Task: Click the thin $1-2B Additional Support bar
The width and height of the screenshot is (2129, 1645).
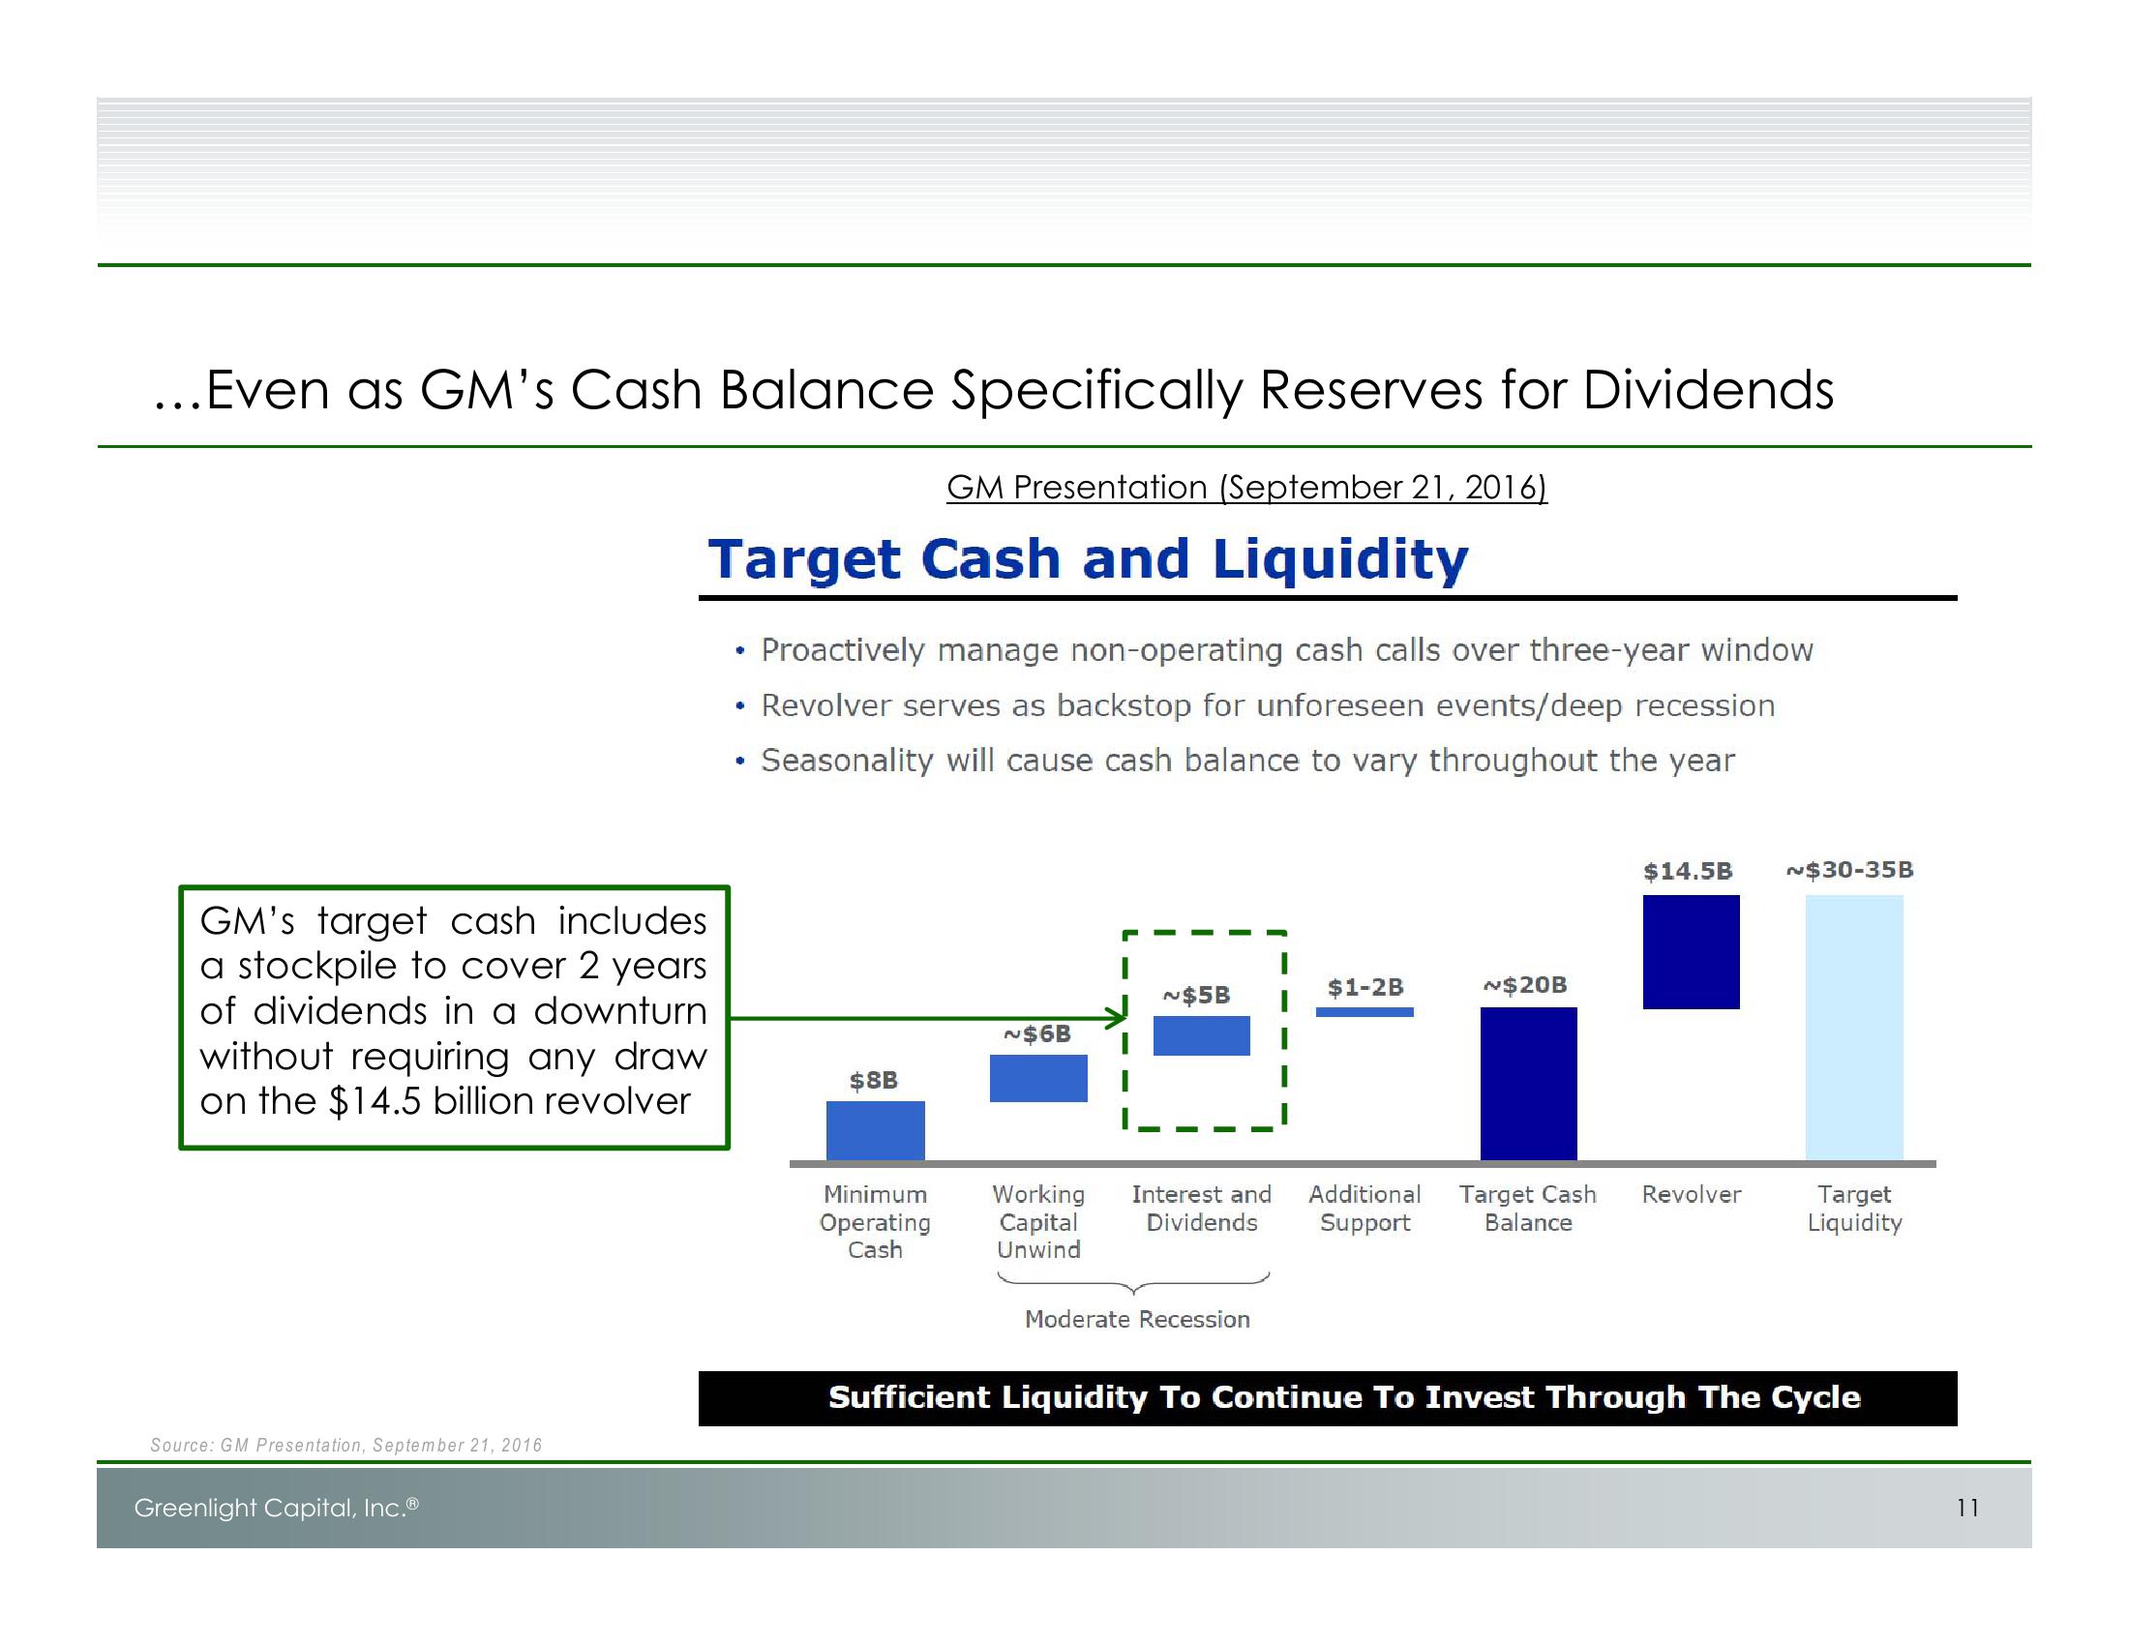Action: click(1364, 1012)
